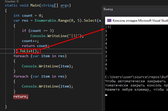Click the 'C:\Users\user\source\repos\Buf' path line
Screen dimensions: 168x111
click(x=137, y=77)
